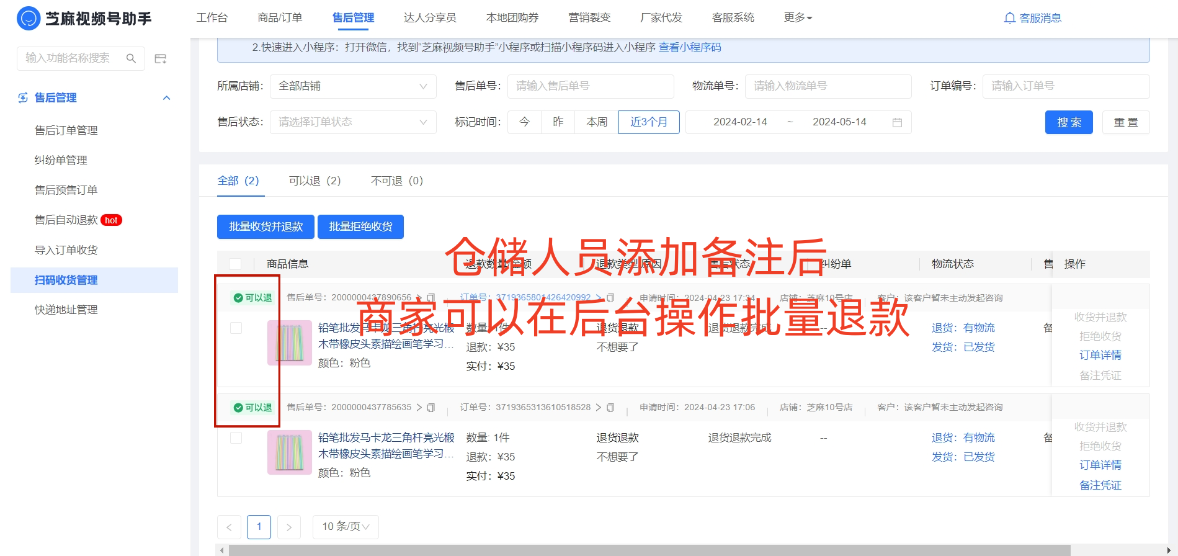1178x556 pixels.
Task: Click the calendar icon in the date range
Action: pyautogui.click(x=897, y=122)
